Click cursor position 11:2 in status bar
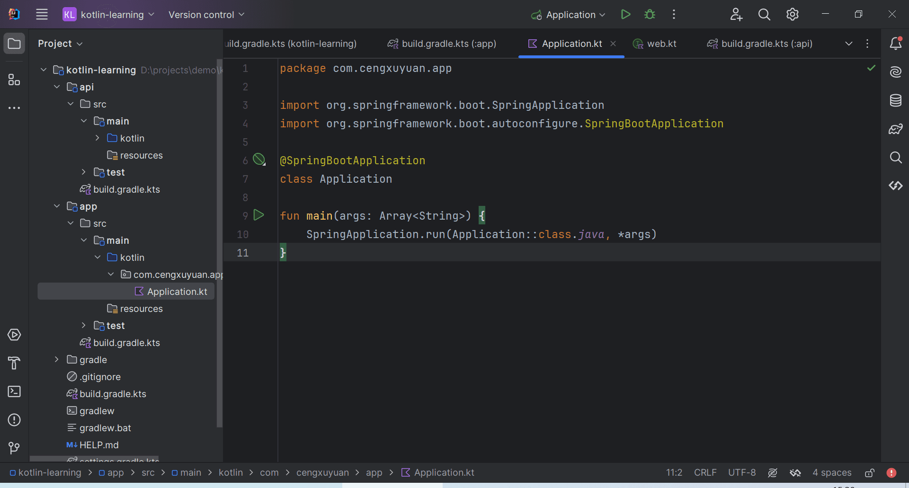The height and width of the screenshot is (488, 909). tap(674, 472)
